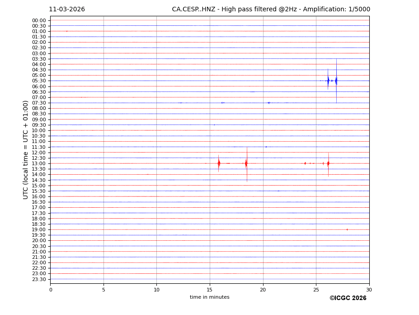Select the 18:00 time label on the y-axis

[x=39, y=219]
